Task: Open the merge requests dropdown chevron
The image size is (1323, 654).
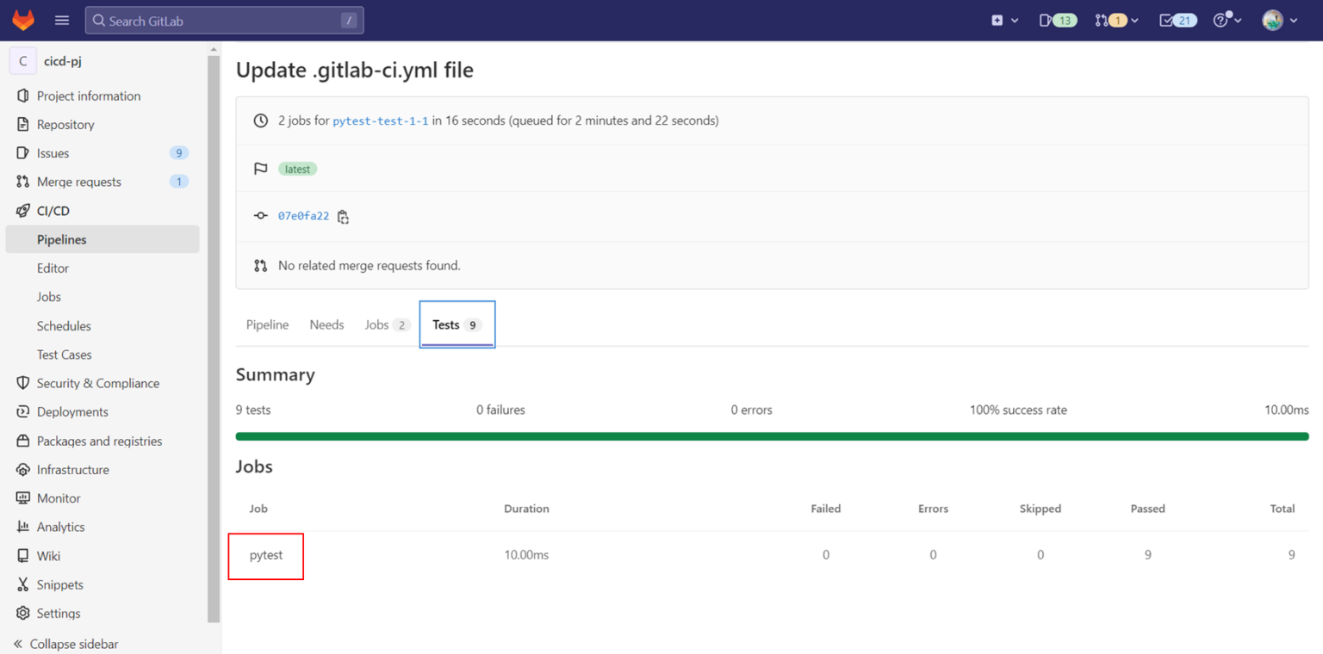Action: (1135, 19)
